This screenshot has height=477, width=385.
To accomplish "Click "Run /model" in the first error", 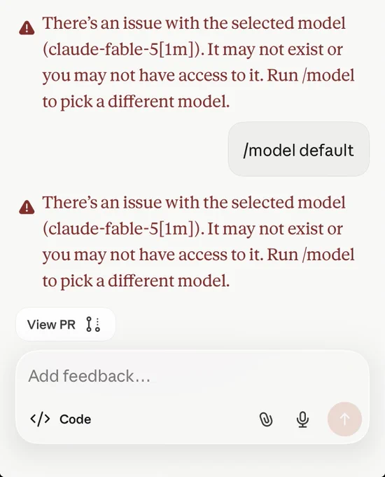I will click(x=311, y=76).
